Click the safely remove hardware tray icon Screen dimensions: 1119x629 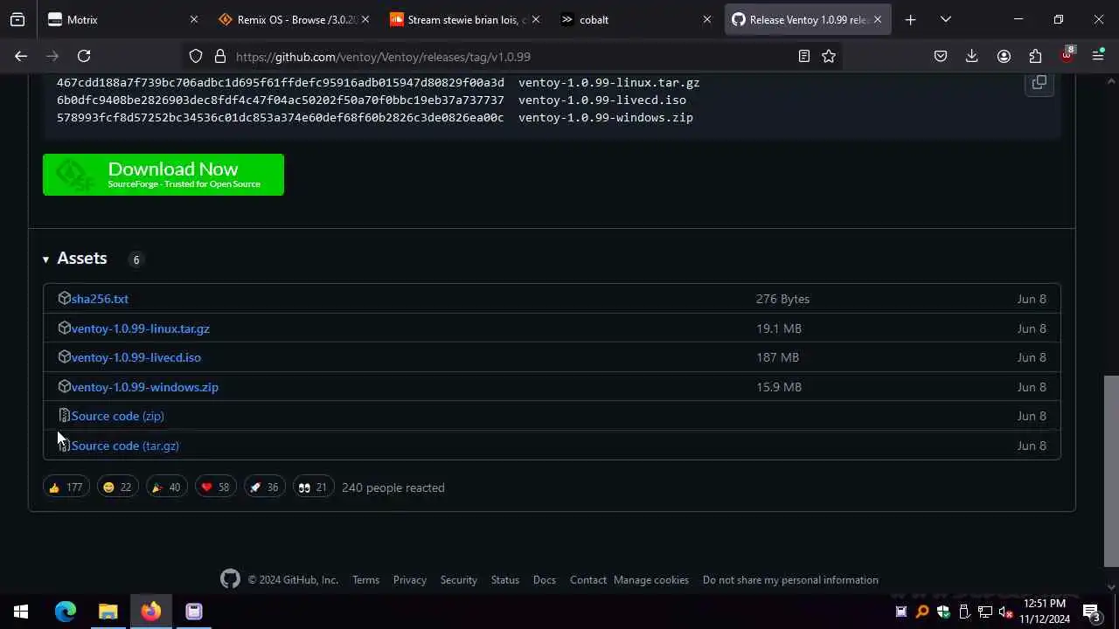pos(964,612)
